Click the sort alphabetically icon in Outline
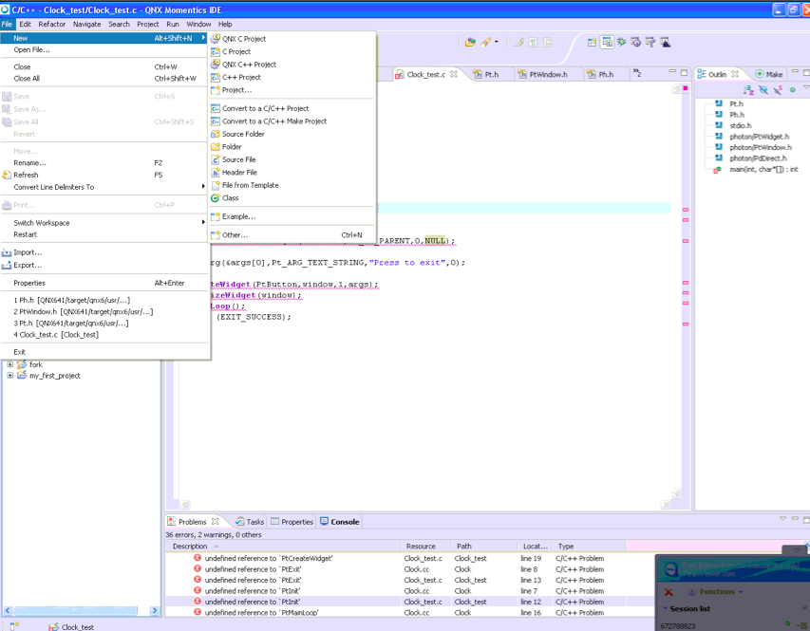810x631 pixels. (x=748, y=90)
